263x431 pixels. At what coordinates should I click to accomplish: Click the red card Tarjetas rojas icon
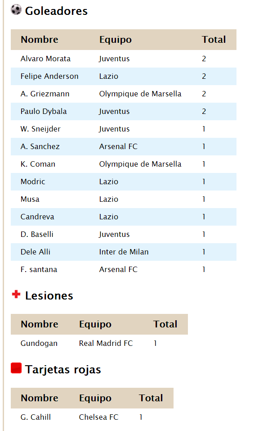(x=16, y=368)
